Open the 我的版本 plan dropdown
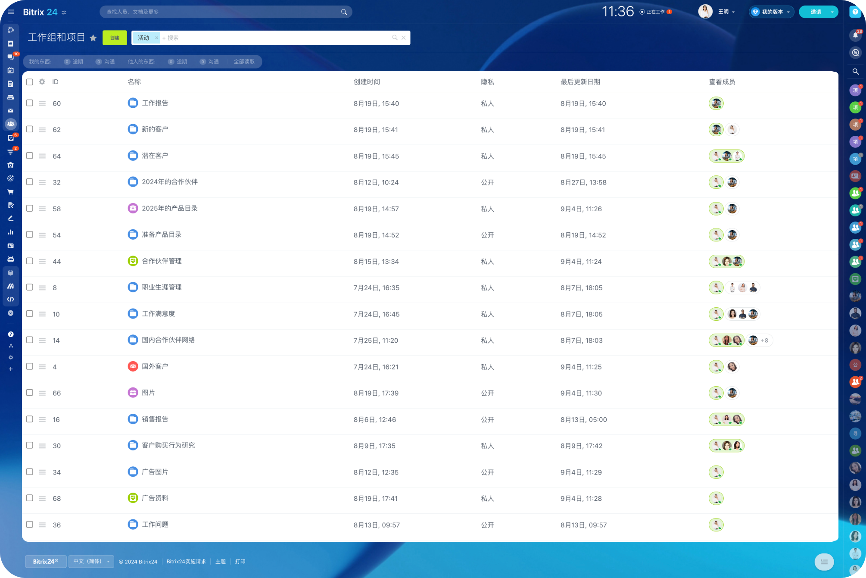 click(772, 12)
